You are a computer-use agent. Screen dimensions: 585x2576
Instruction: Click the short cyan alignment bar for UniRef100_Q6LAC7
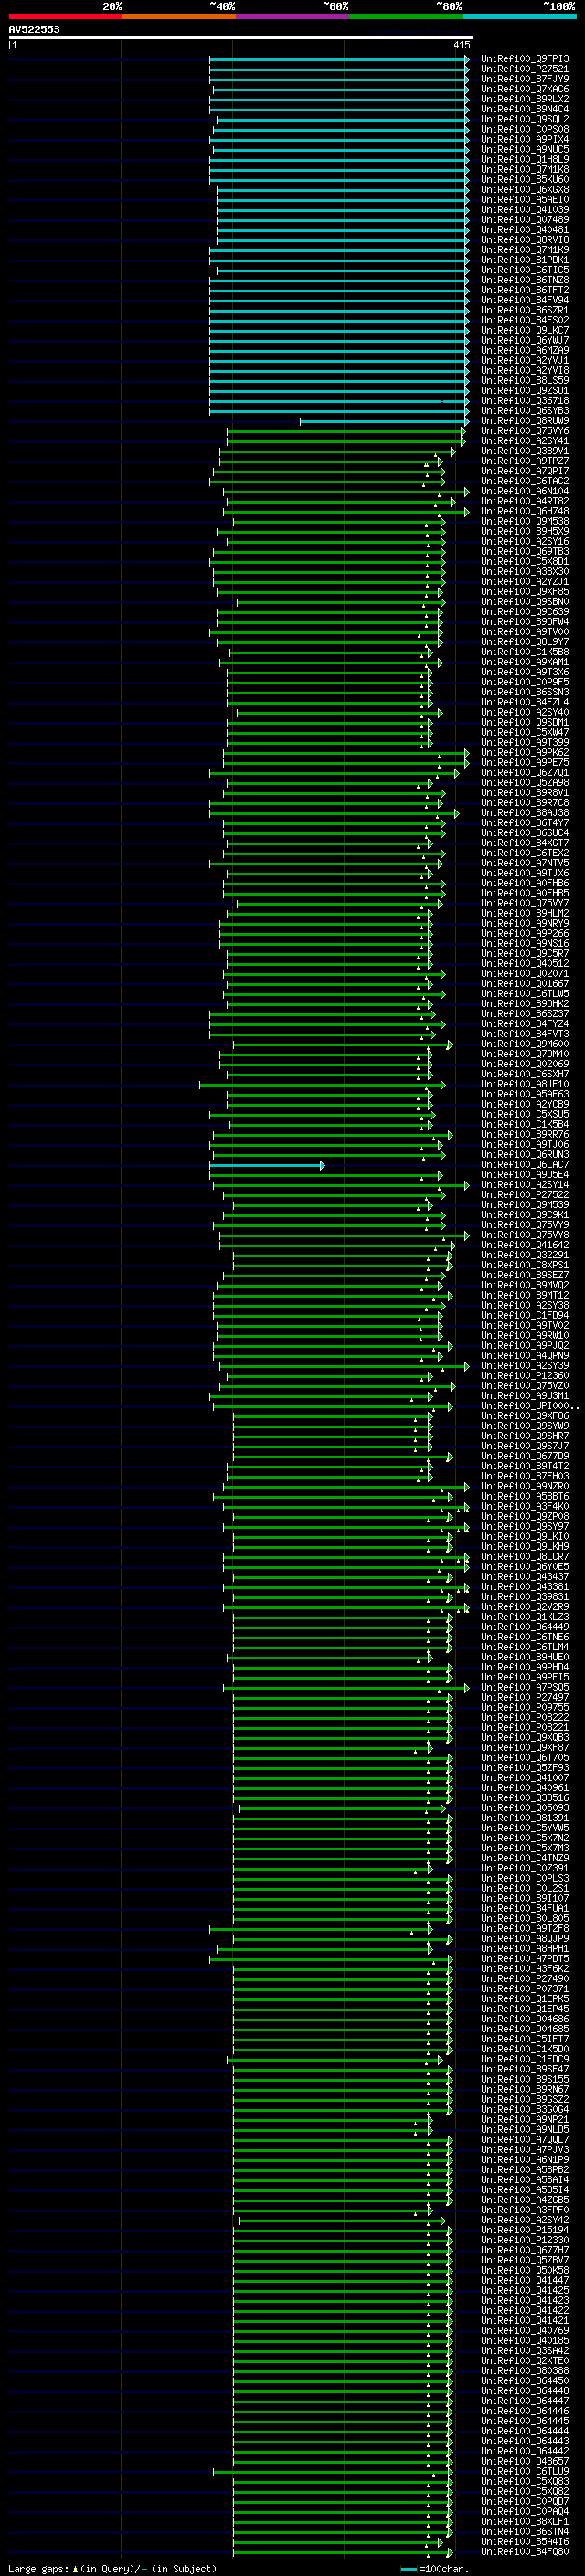point(266,1165)
